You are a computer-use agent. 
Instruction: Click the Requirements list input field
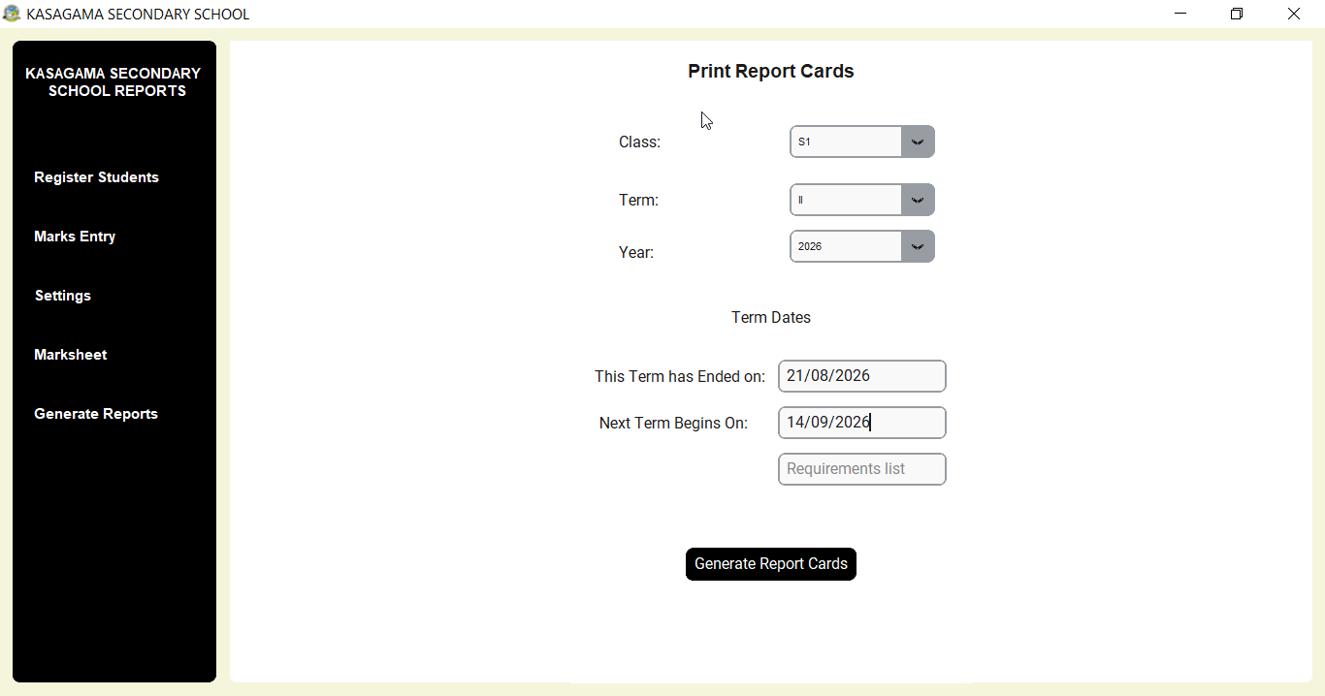pyautogui.click(x=862, y=469)
